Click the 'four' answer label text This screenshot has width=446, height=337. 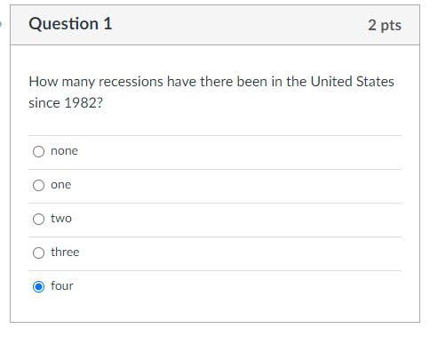coord(62,285)
